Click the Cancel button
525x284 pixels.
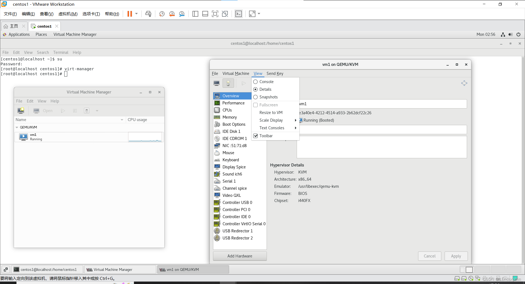click(x=430, y=256)
